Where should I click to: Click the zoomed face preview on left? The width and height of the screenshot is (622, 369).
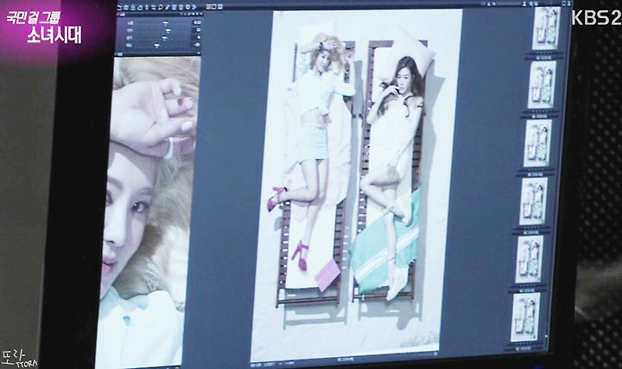(149, 213)
